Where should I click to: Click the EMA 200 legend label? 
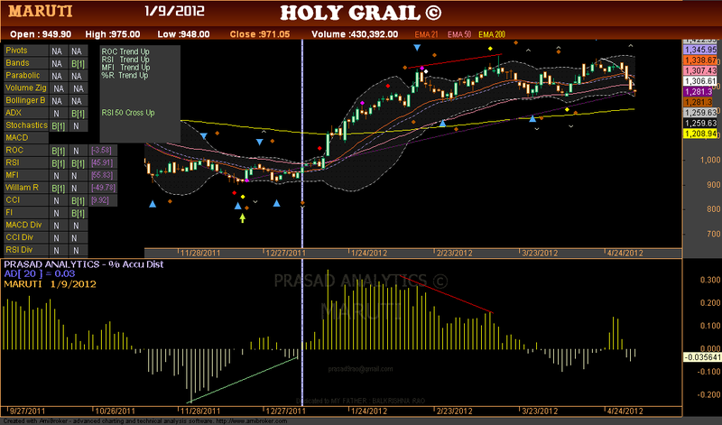tap(492, 34)
